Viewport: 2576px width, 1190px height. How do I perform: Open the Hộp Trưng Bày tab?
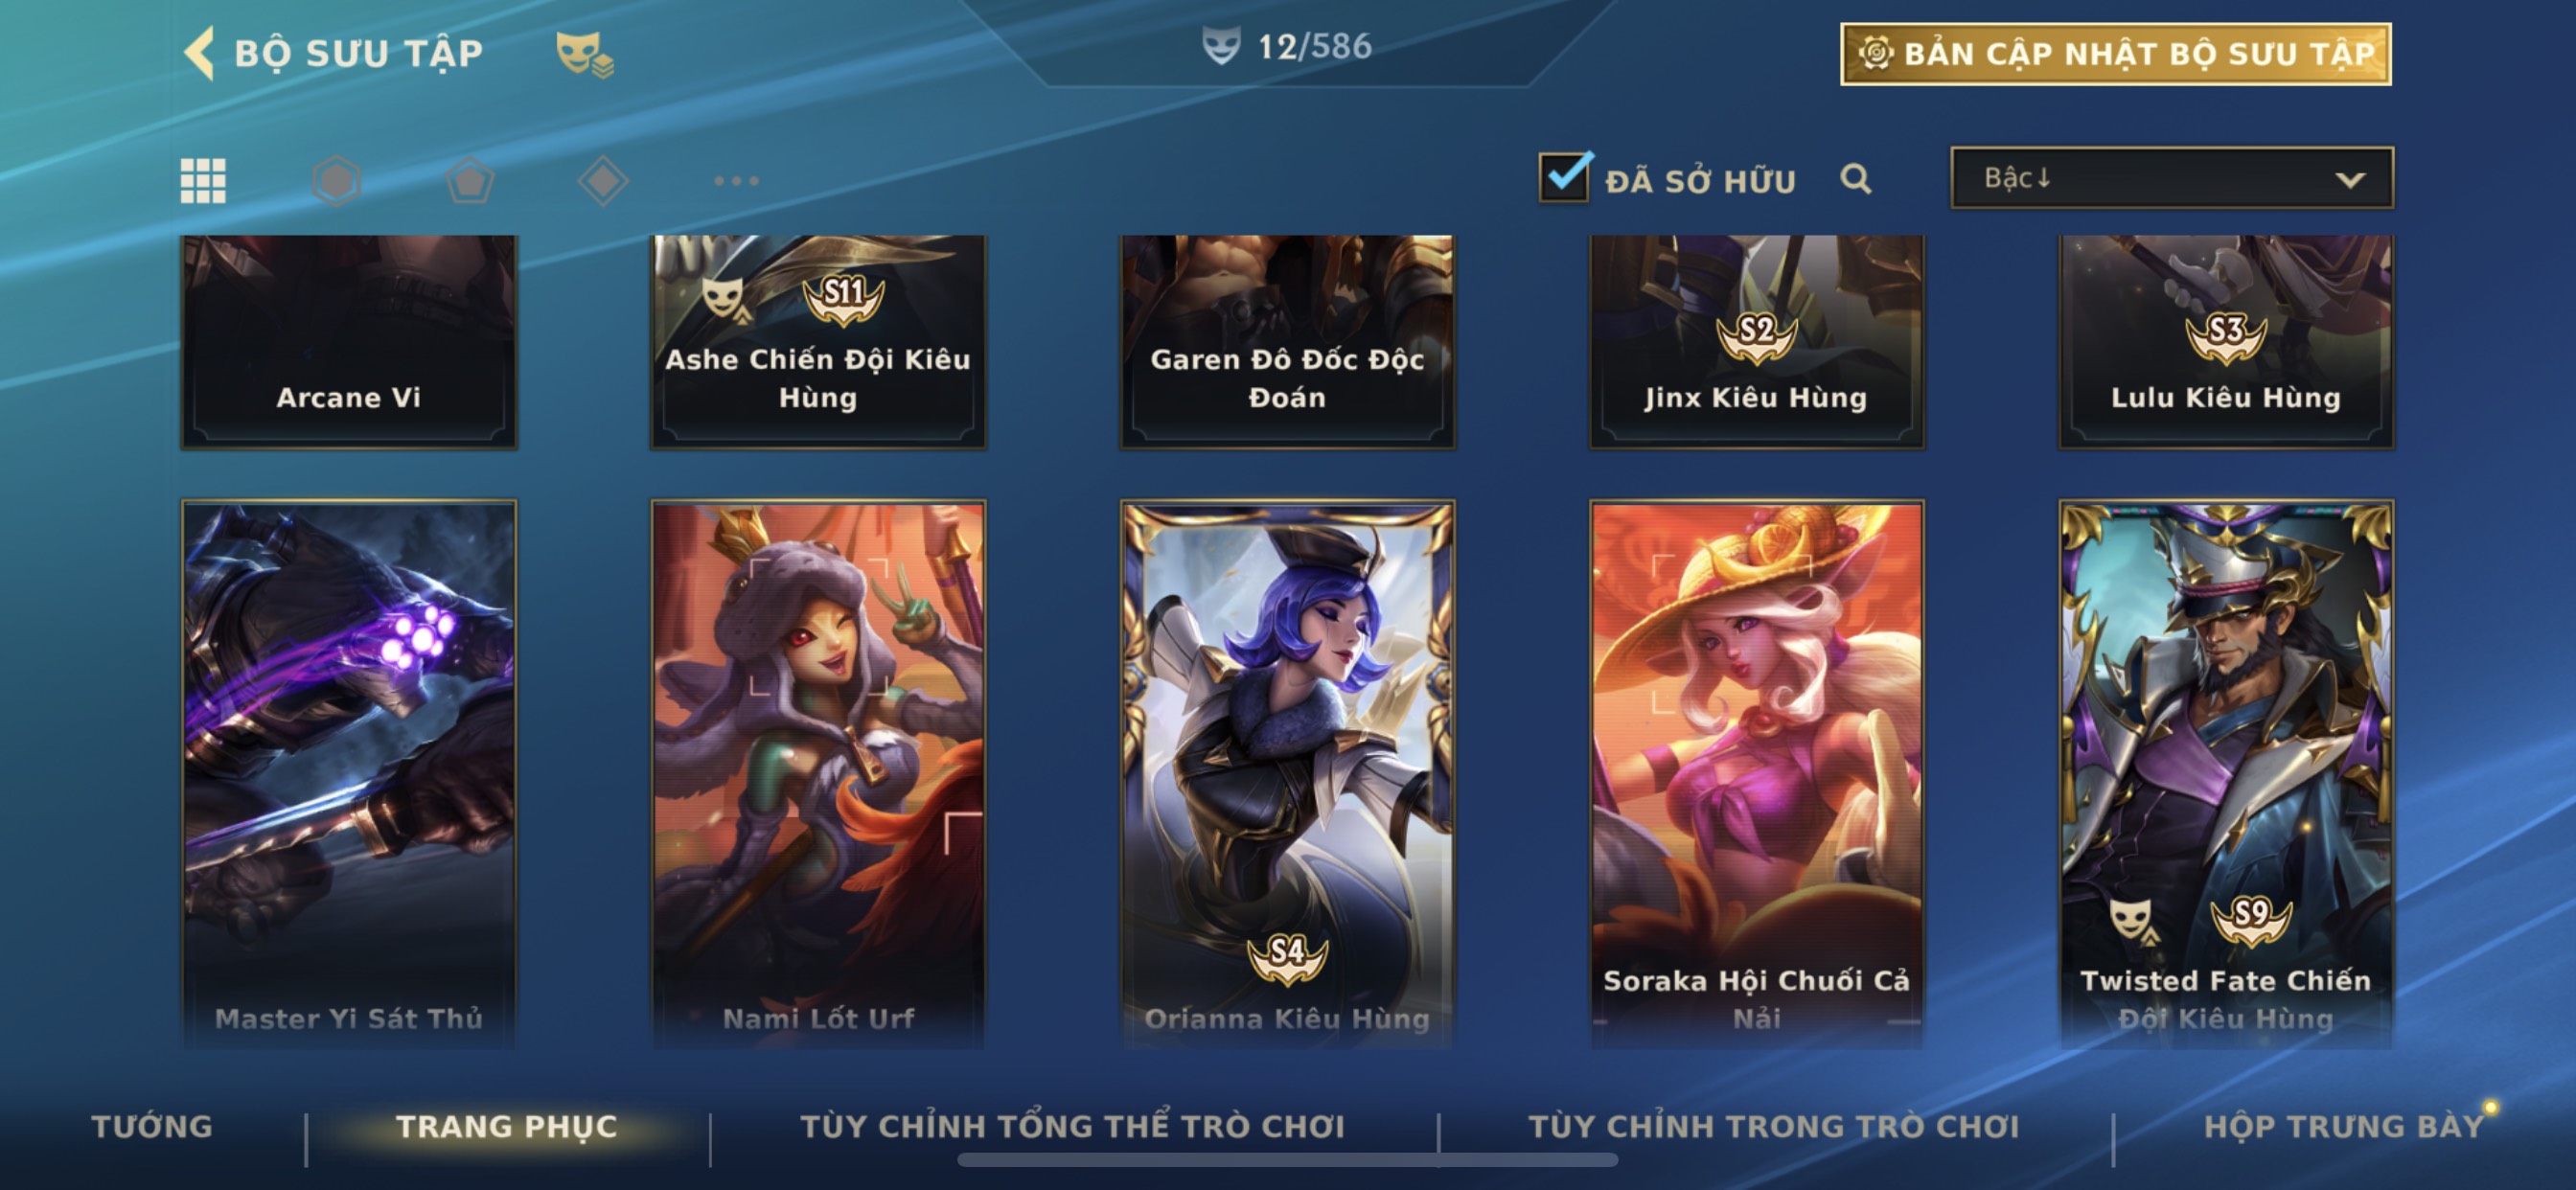point(2344,1126)
